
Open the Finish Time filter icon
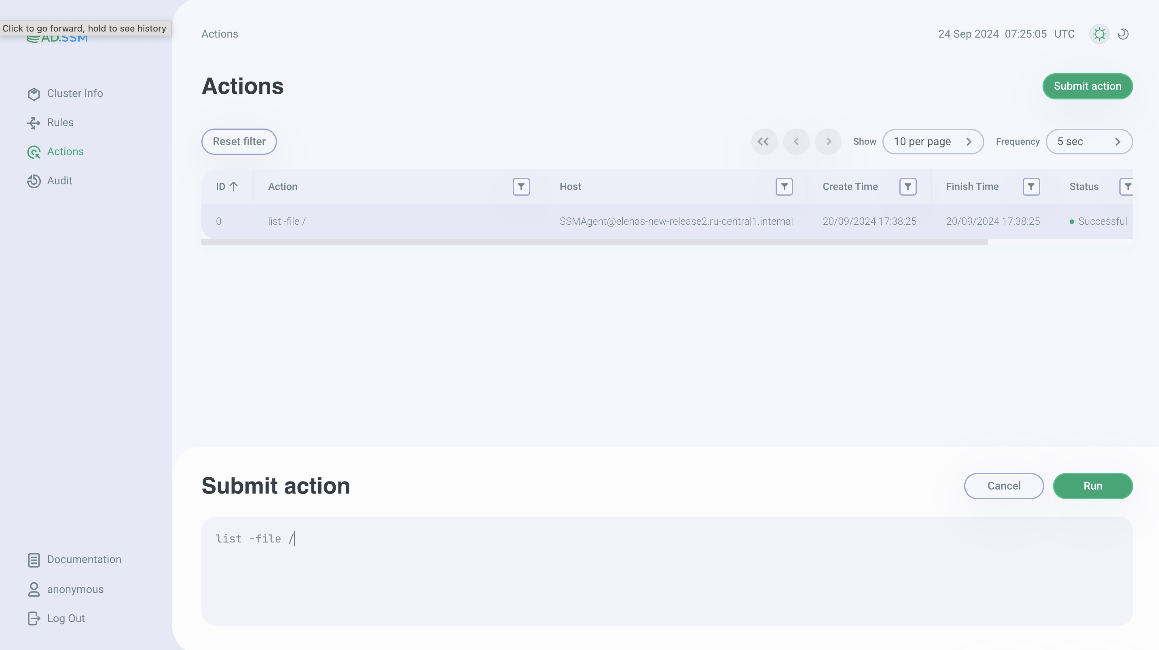point(1031,187)
